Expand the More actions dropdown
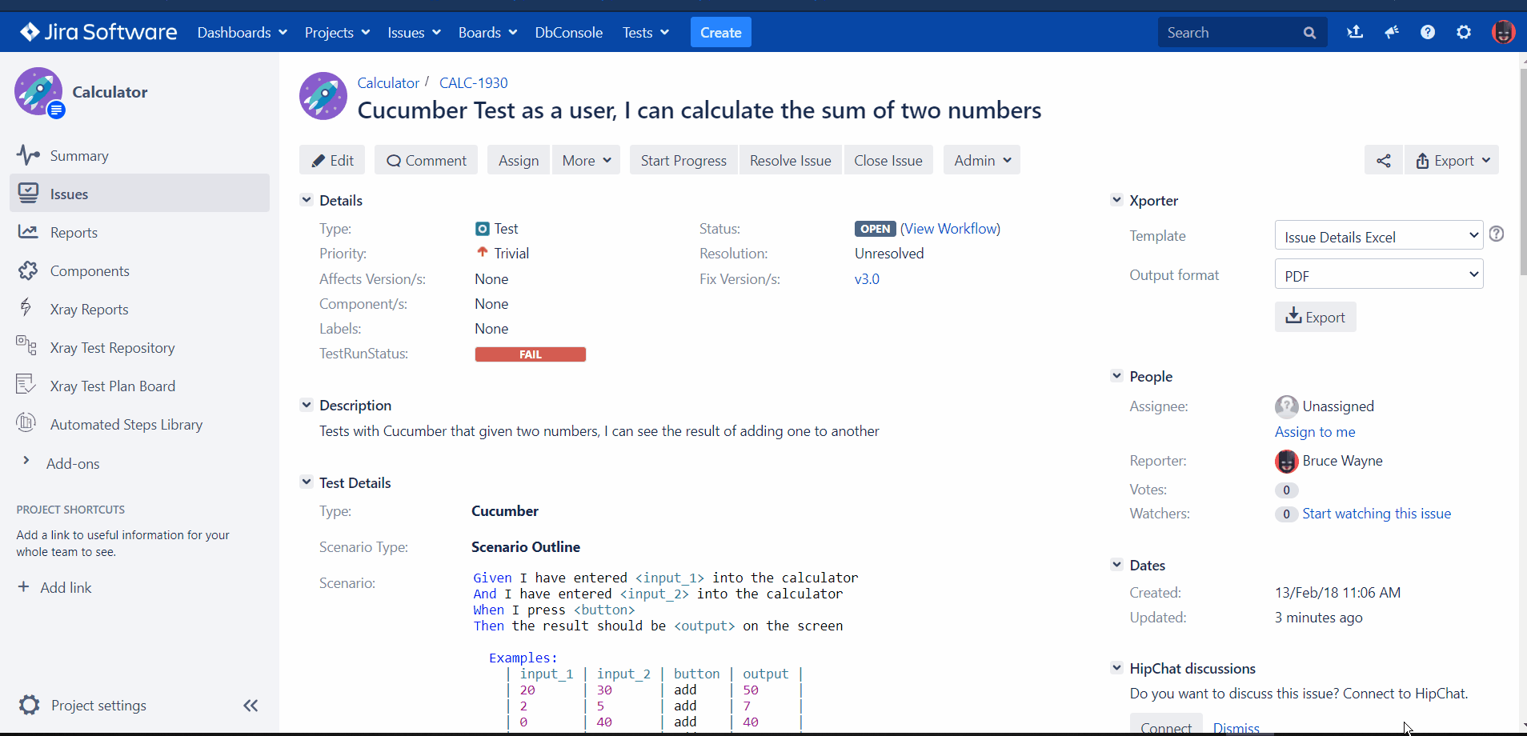1527x736 pixels. pyautogui.click(x=587, y=161)
